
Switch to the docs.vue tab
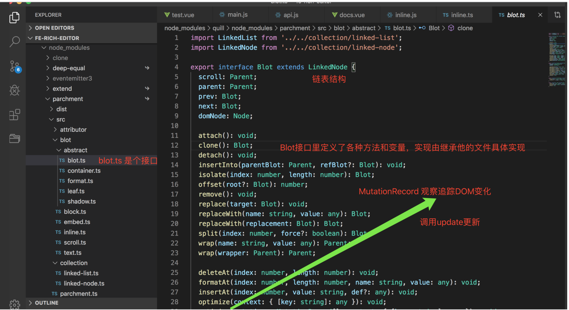(x=352, y=15)
